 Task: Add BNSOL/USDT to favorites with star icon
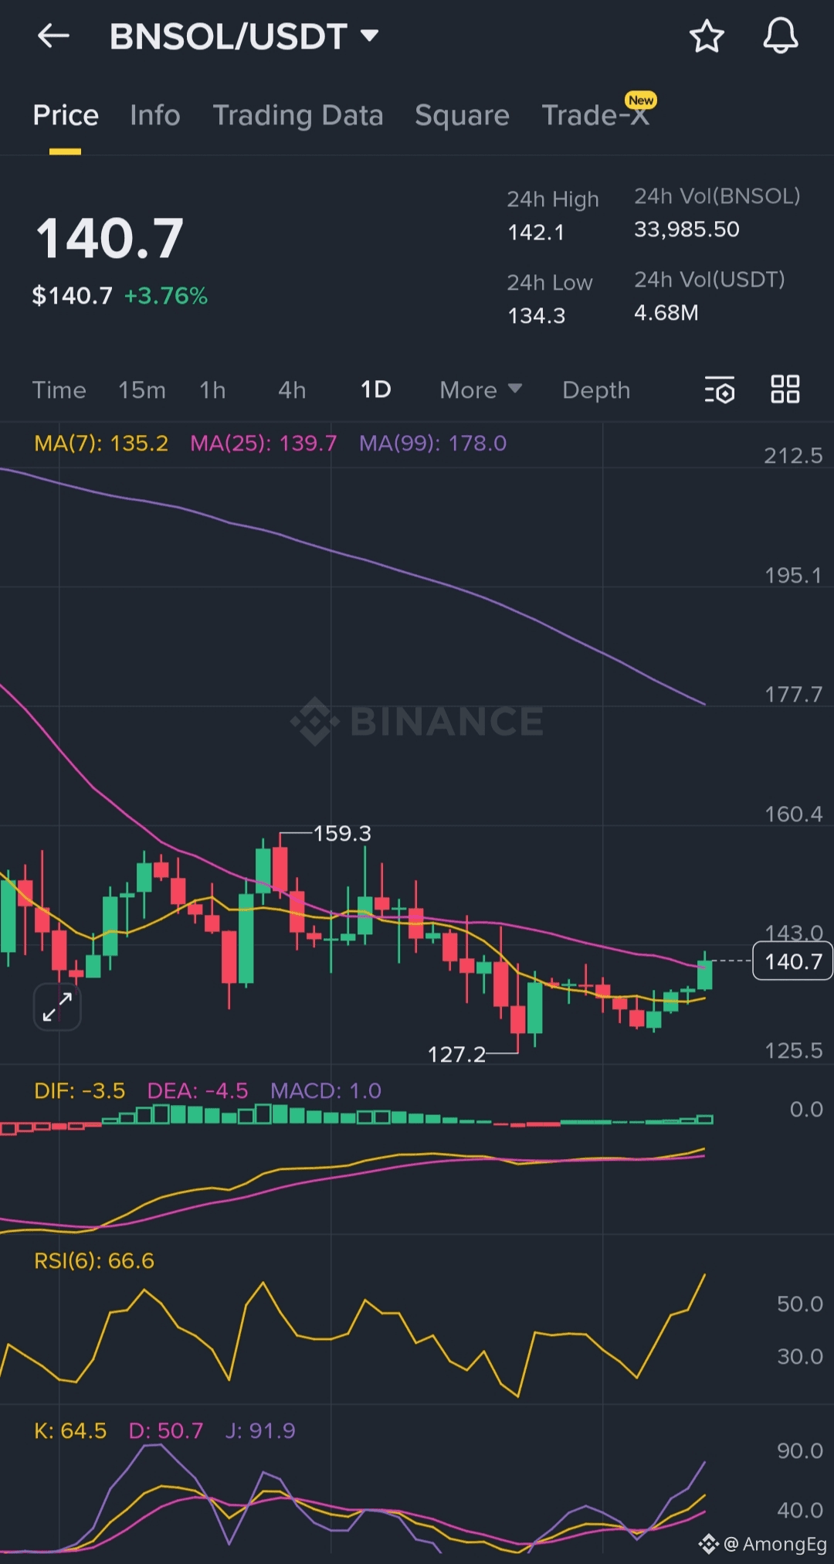pyautogui.click(x=707, y=36)
